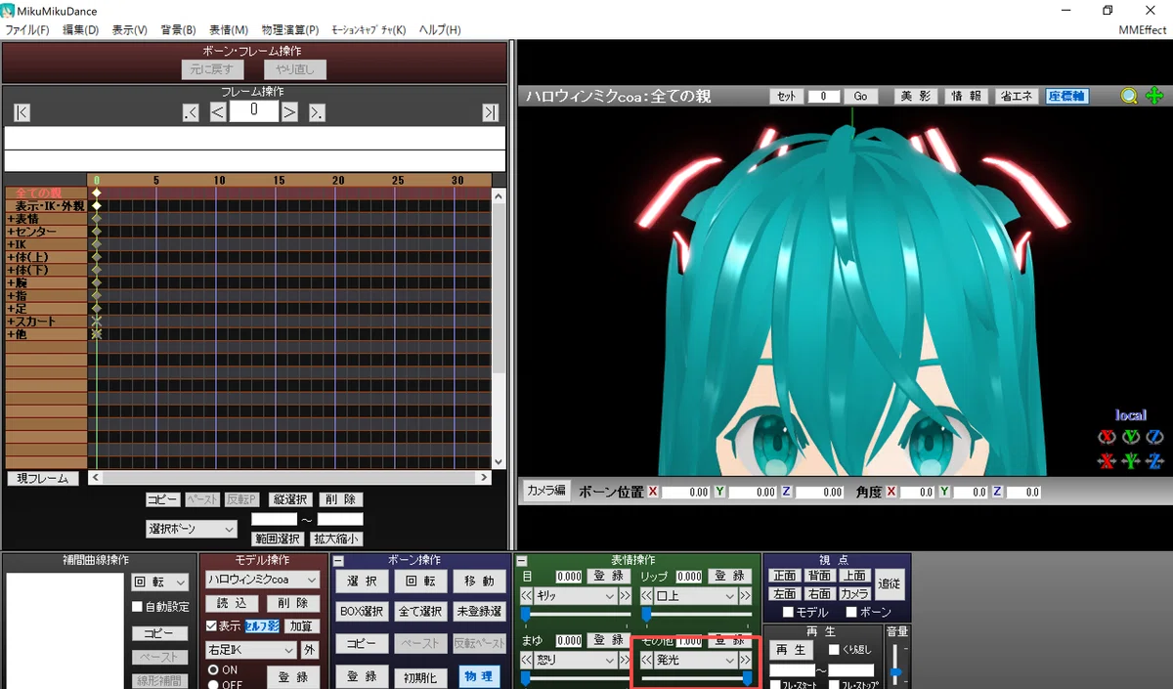The height and width of the screenshot is (689, 1173).
Task: Jump to the last frame of the timeline
Action: click(x=491, y=113)
